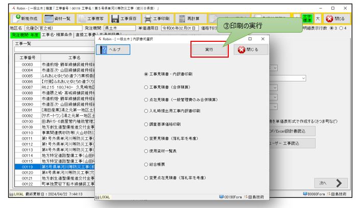Select 点在見積書(一般管理費のみ合併積算) option

coord(181,100)
